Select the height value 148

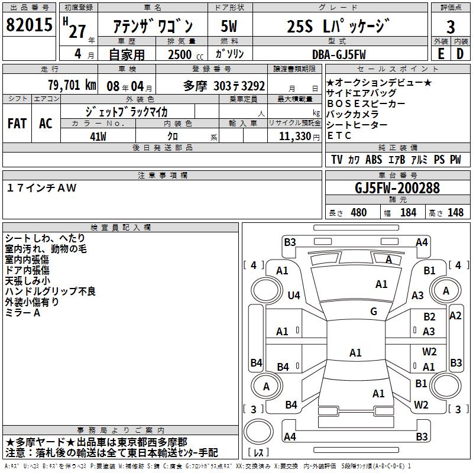pyautogui.click(x=455, y=213)
